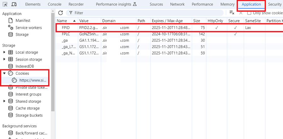Open Cache storage in the sidebar
Screen dimensions: 283x139
[27, 108]
